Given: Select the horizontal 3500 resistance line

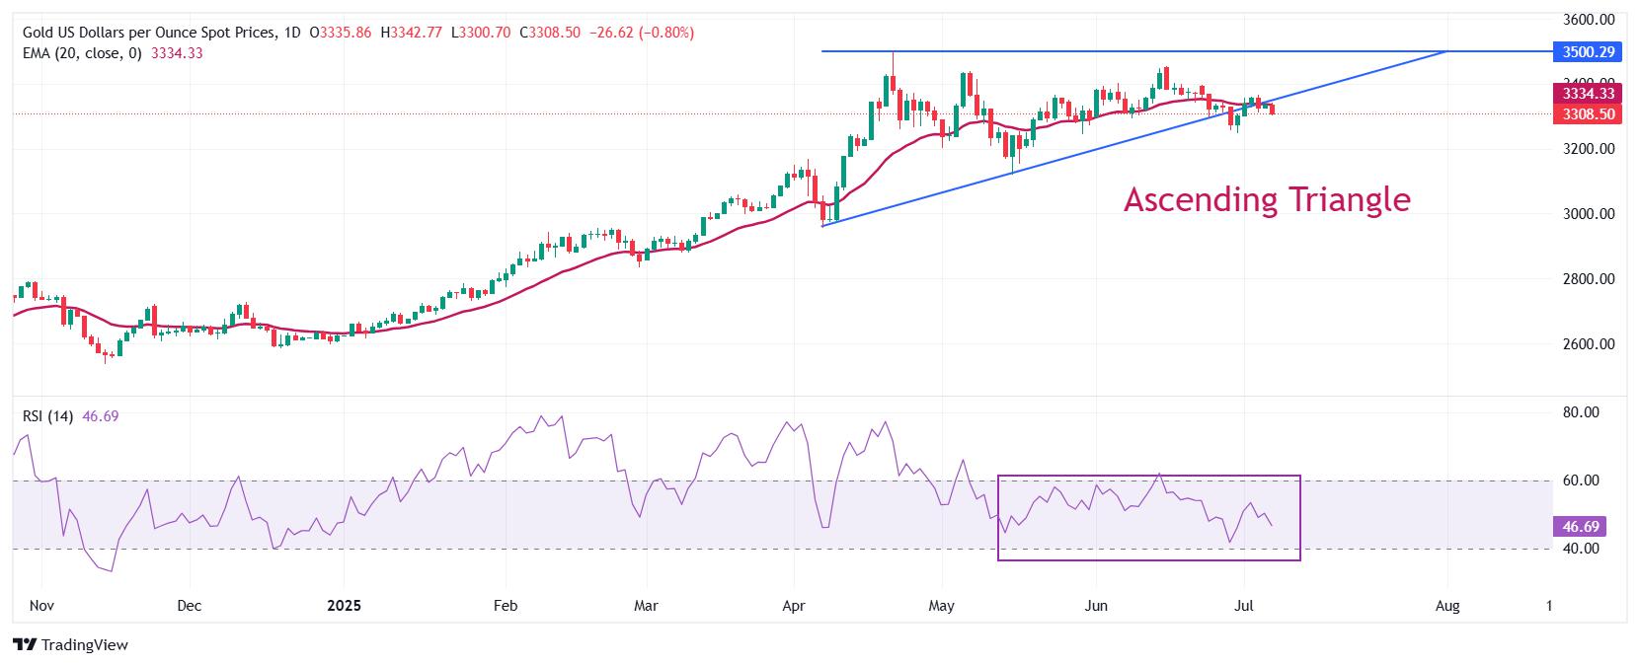Looking at the screenshot, I should (1133, 51).
